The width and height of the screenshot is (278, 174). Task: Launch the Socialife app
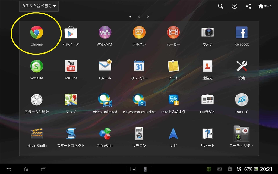[x=37, y=66]
